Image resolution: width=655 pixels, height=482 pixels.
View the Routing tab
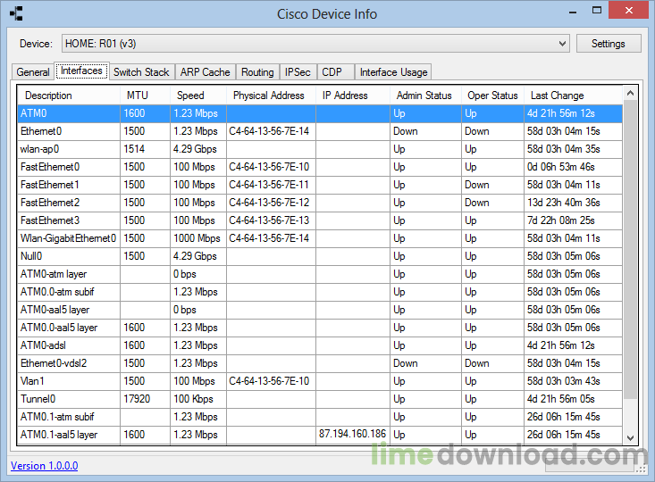tap(257, 72)
